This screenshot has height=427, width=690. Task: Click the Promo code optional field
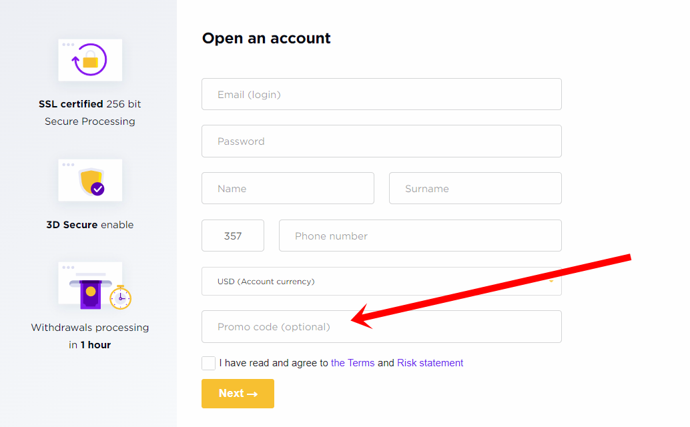pyautogui.click(x=381, y=326)
